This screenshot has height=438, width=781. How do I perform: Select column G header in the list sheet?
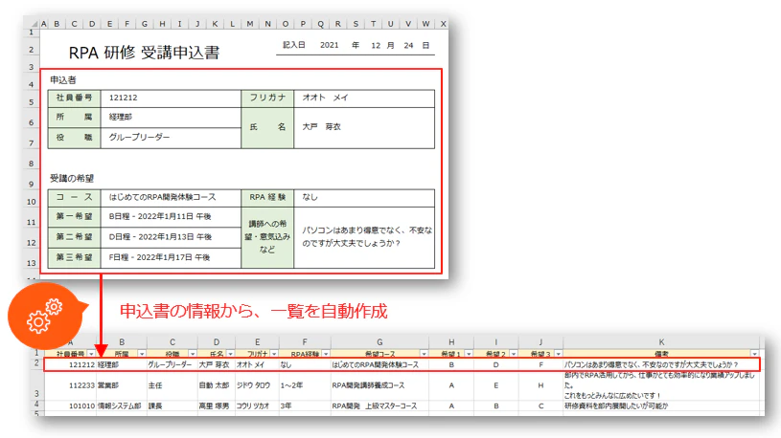(x=379, y=342)
